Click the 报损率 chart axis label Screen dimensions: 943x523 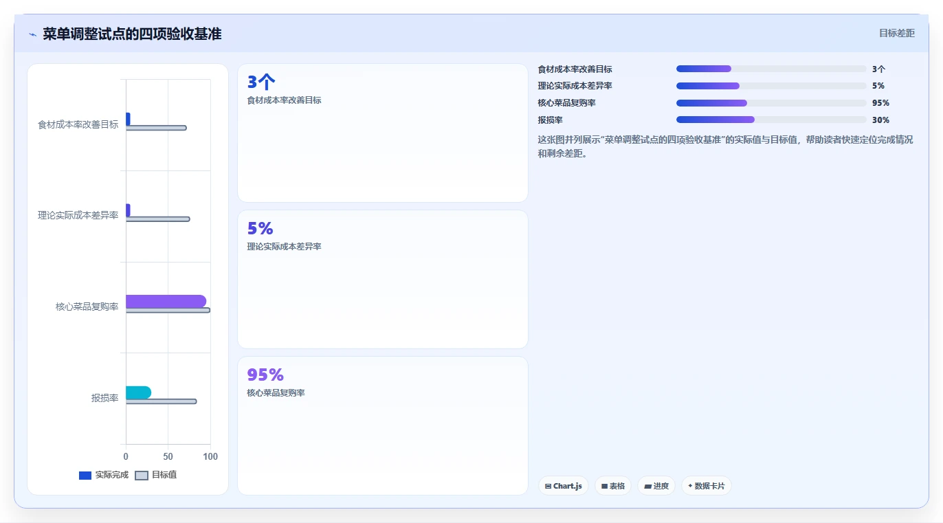click(x=105, y=398)
